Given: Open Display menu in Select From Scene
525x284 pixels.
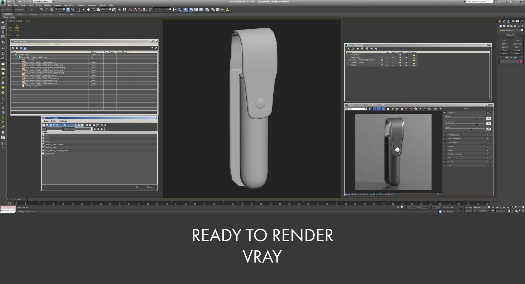Looking at the screenshot, I should pyautogui.click(x=54, y=121).
